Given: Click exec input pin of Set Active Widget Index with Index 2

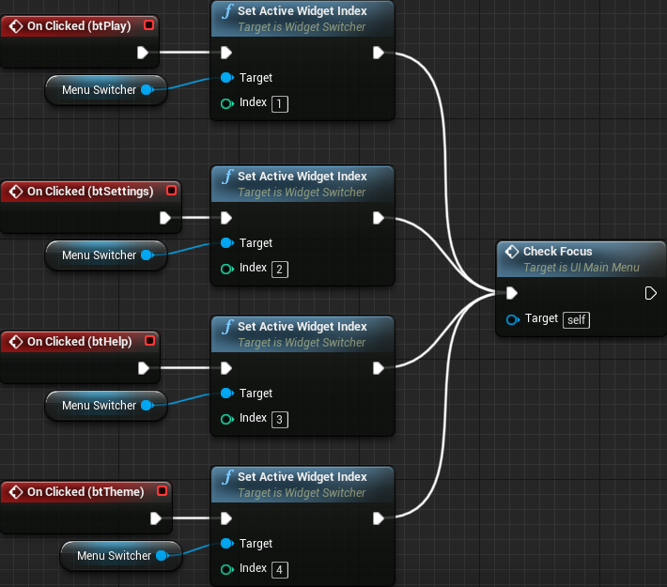Looking at the screenshot, I should point(226,218).
